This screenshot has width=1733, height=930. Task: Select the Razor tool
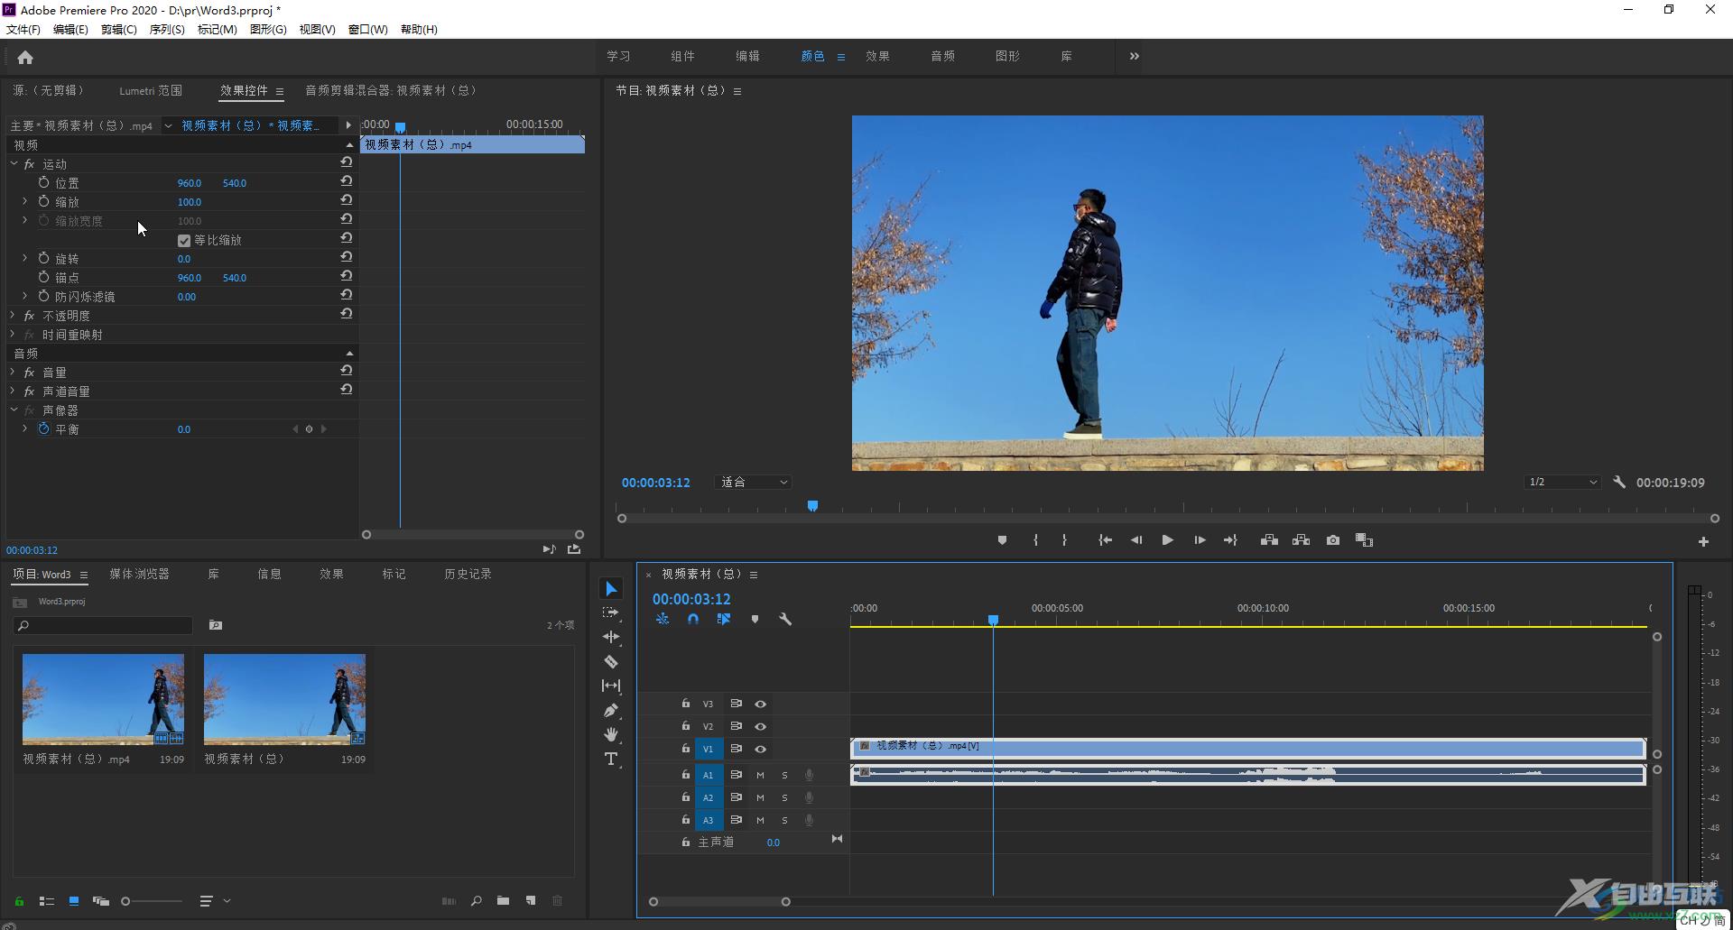[x=611, y=661]
